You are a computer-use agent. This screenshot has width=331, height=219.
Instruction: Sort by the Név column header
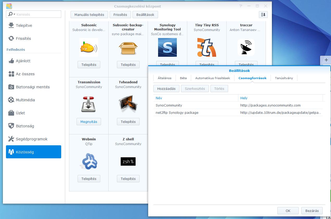click(196, 98)
